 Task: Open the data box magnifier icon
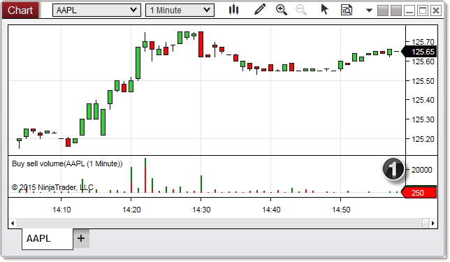pyautogui.click(x=347, y=10)
